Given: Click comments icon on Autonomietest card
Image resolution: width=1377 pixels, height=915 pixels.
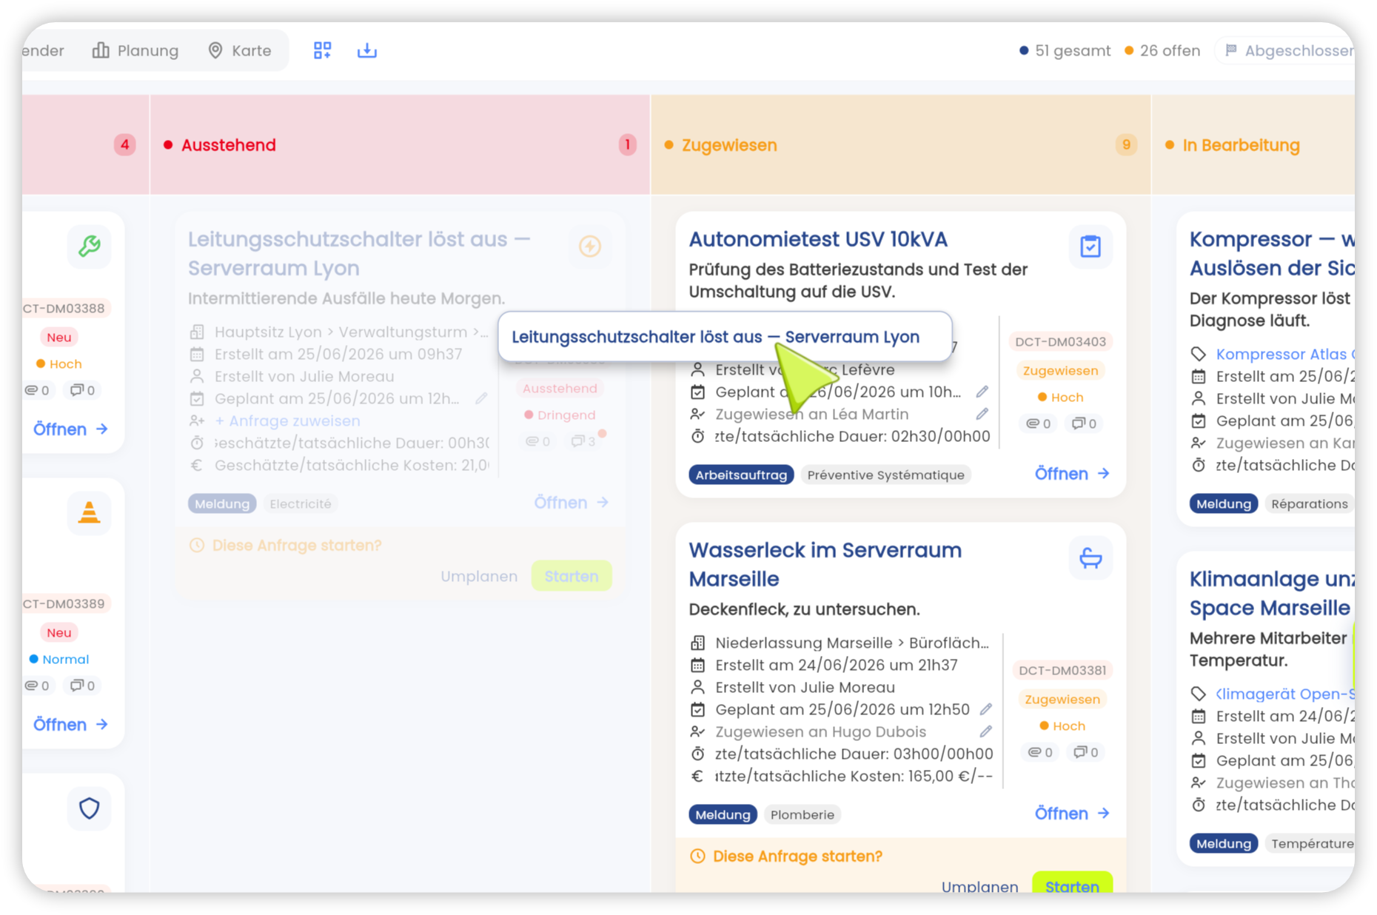Looking at the screenshot, I should pyautogui.click(x=1085, y=423).
